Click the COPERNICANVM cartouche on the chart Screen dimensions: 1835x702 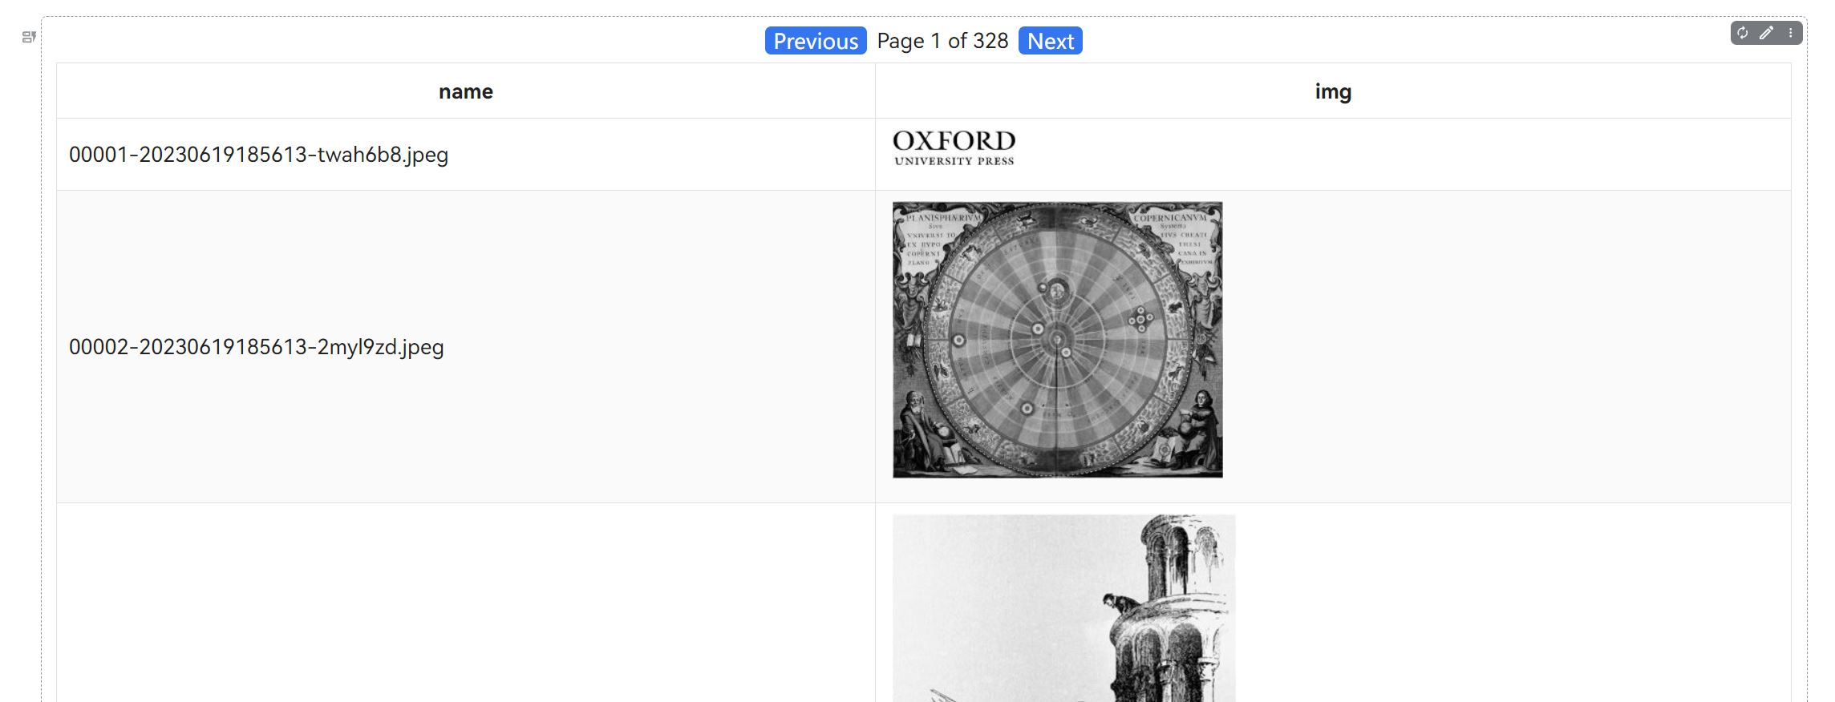tap(1174, 236)
